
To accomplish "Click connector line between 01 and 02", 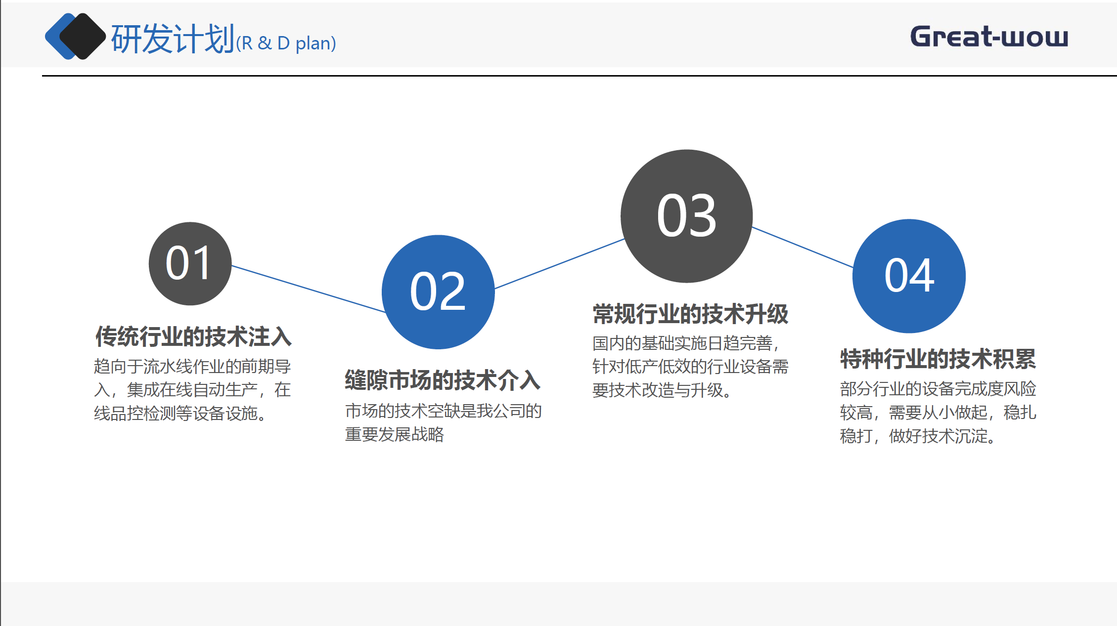I will coord(308,289).
